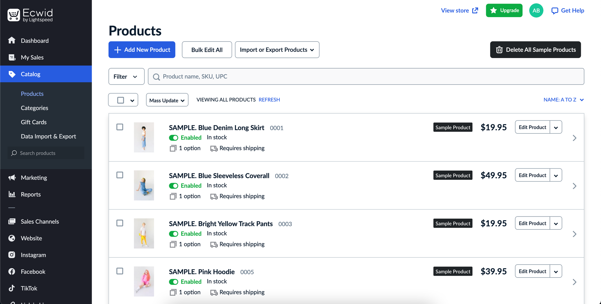
Task: Open Edit Product arrow for Bright Yellow Track Pants
Action: [556, 223]
